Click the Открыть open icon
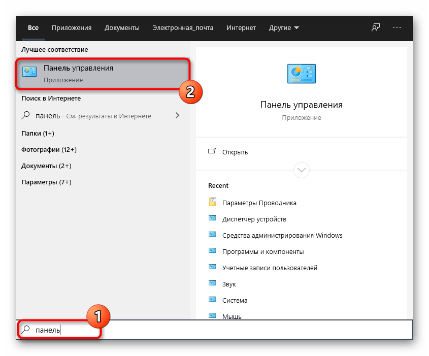This screenshot has width=429, height=356. point(212,152)
